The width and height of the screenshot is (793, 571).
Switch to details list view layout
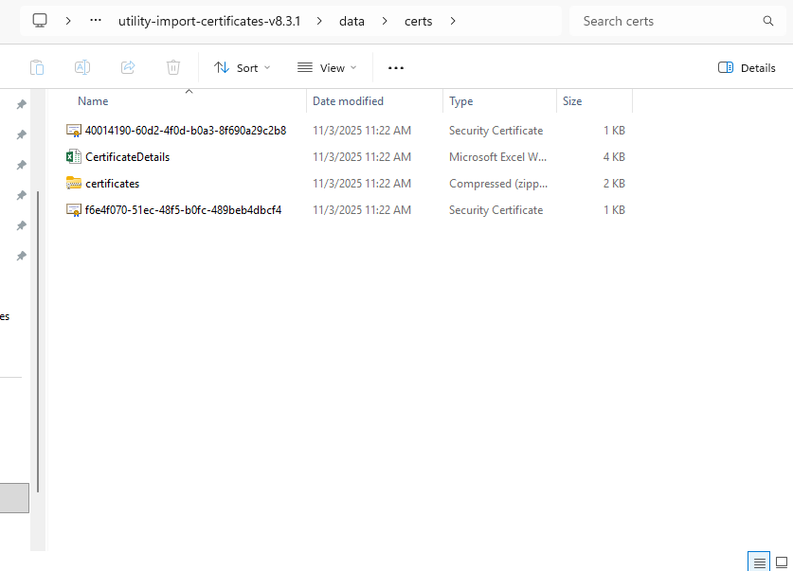759,562
